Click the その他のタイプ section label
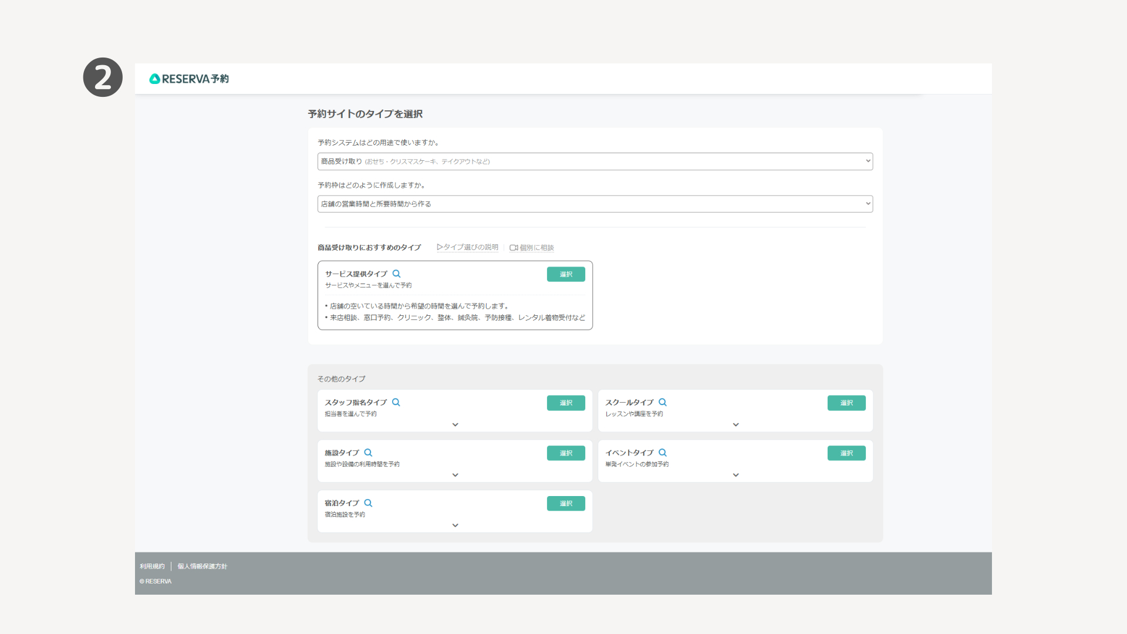Viewport: 1127px width, 634px height. pos(341,379)
